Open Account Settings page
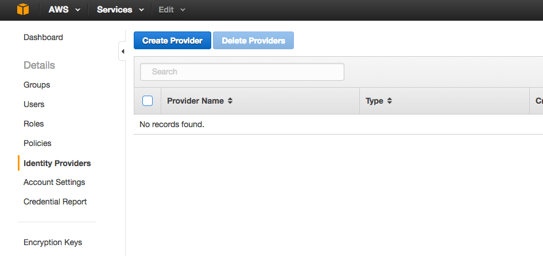Screen dimensions: 543x256 click(x=55, y=182)
